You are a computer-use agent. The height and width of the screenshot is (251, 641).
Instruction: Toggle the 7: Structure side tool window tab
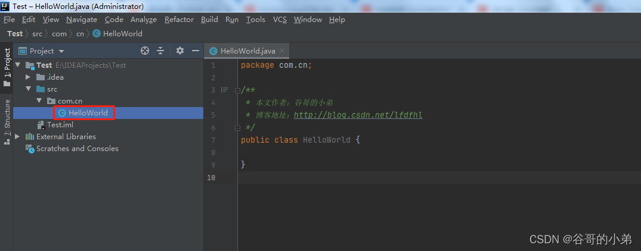(7, 123)
